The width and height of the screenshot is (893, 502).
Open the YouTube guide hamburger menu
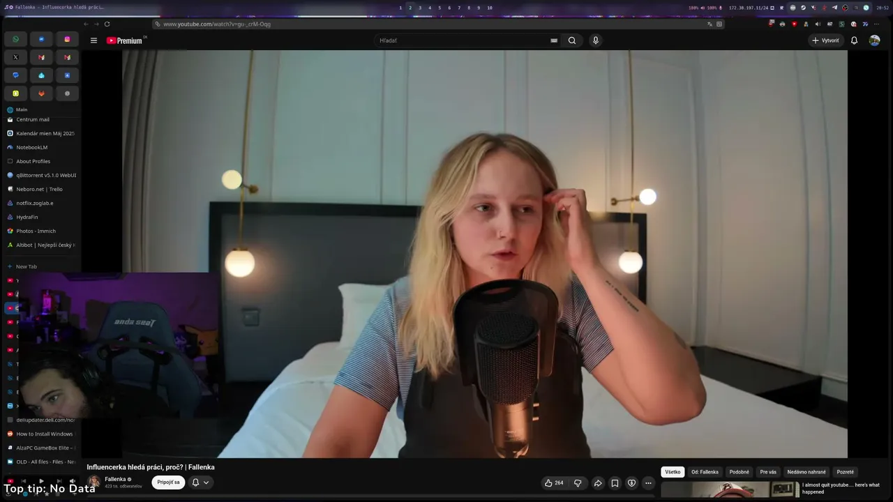click(x=93, y=40)
